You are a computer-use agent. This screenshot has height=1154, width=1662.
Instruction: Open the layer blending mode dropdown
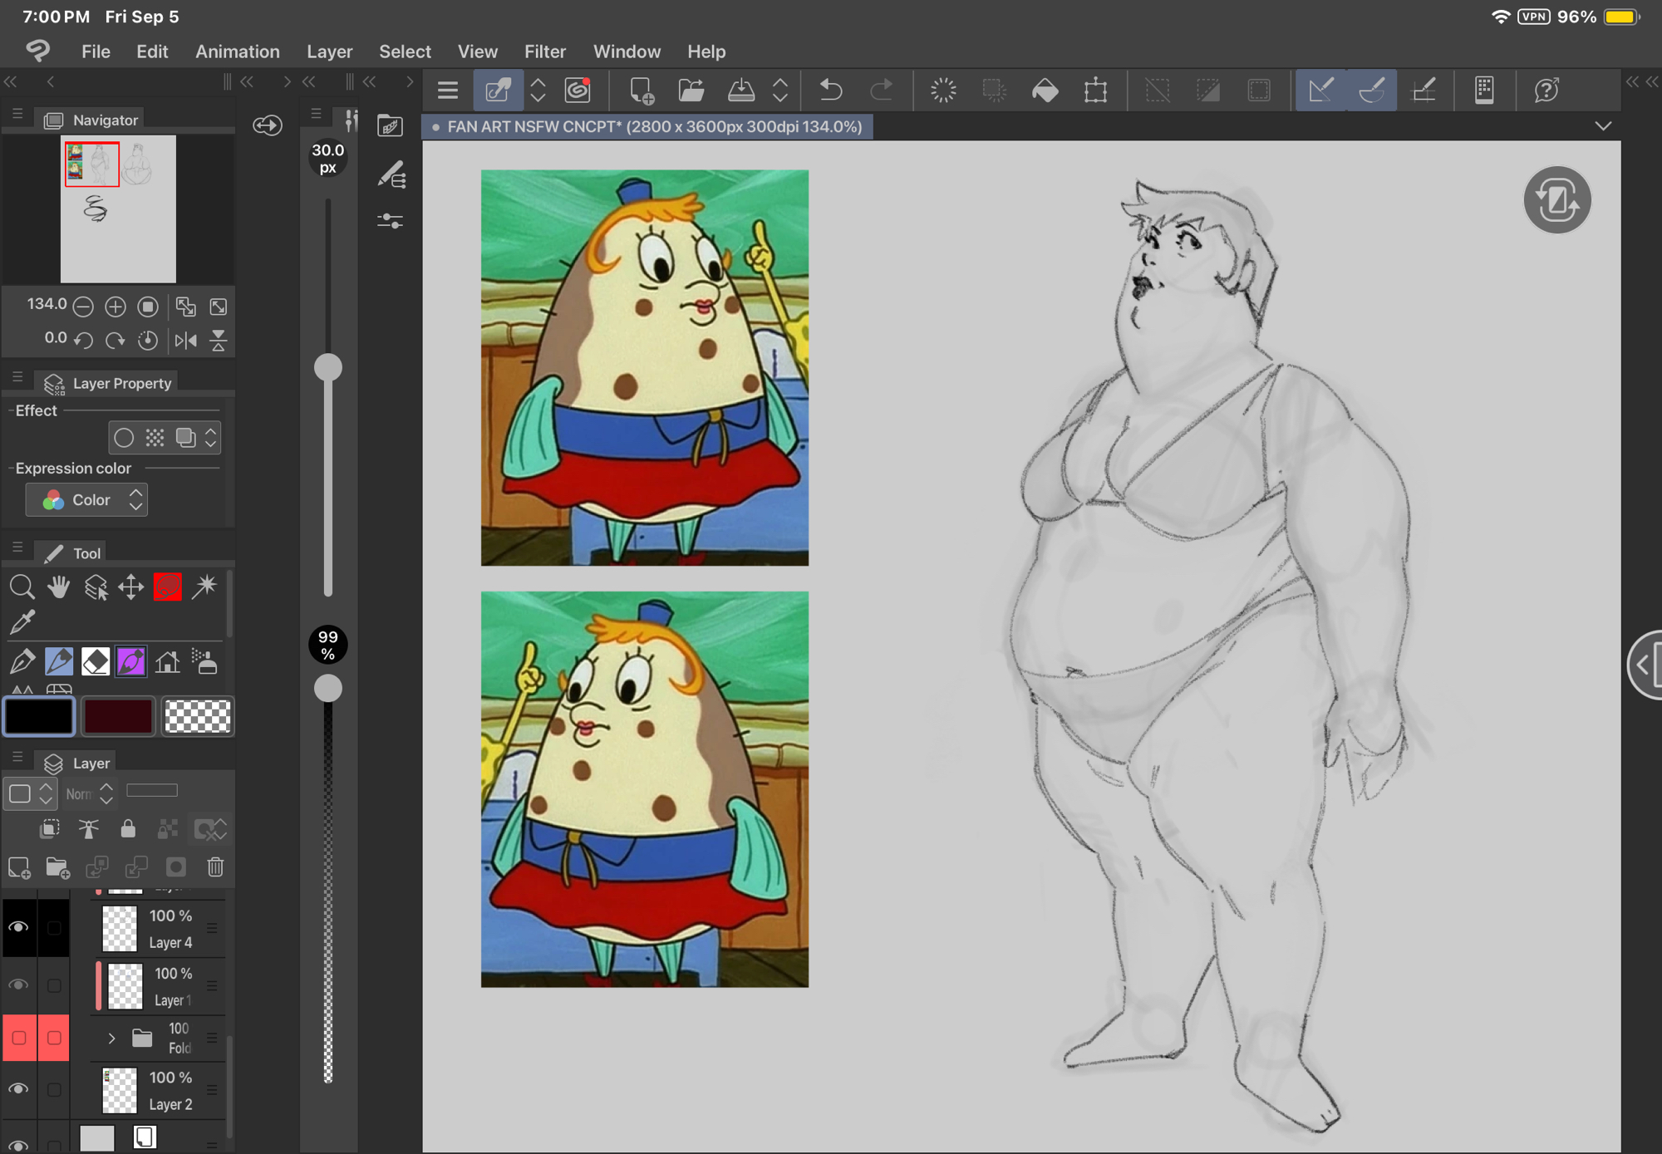coord(90,793)
